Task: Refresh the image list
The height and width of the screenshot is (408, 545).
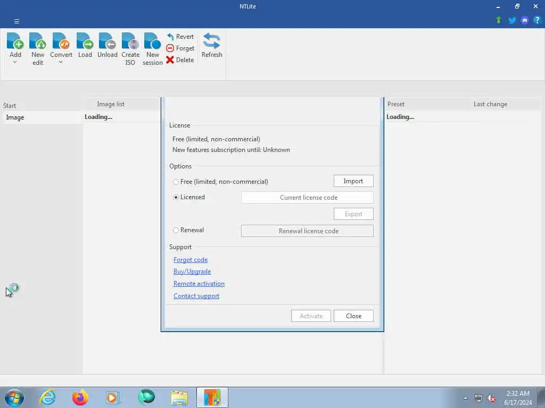Action: click(212, 45)
